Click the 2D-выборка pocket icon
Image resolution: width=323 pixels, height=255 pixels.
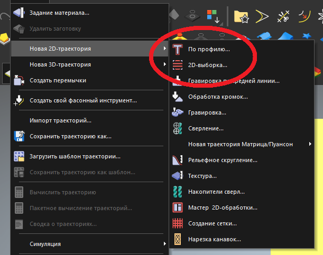pyautogui.click(x=178, y=65)
